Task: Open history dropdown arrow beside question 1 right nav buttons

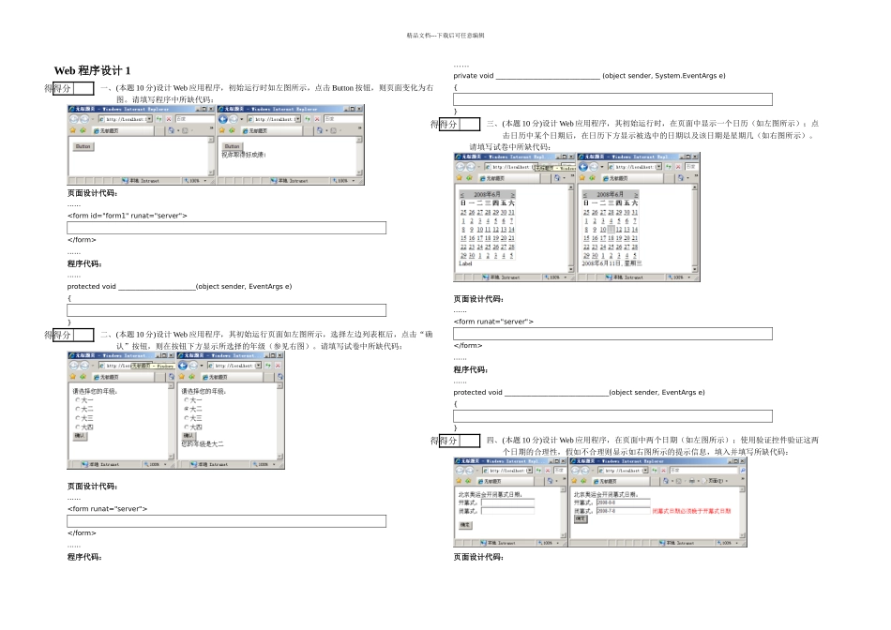Action: (x=241, y=119)
